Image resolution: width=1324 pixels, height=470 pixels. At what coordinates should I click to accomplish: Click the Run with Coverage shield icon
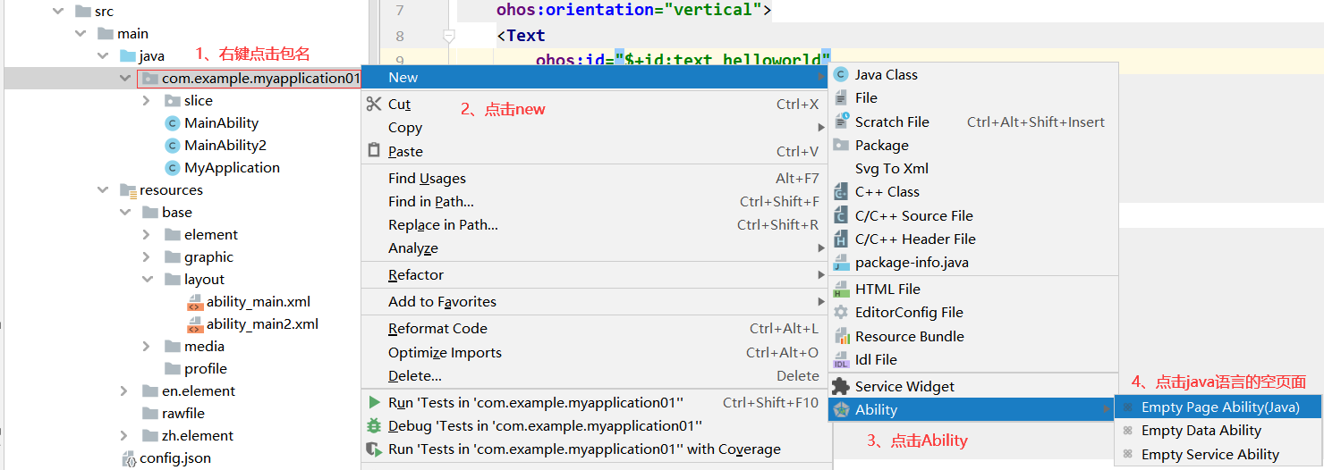[x=374, y=449]
